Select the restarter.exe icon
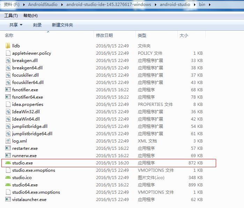The image size is (244, 208). tap(8, 148)
